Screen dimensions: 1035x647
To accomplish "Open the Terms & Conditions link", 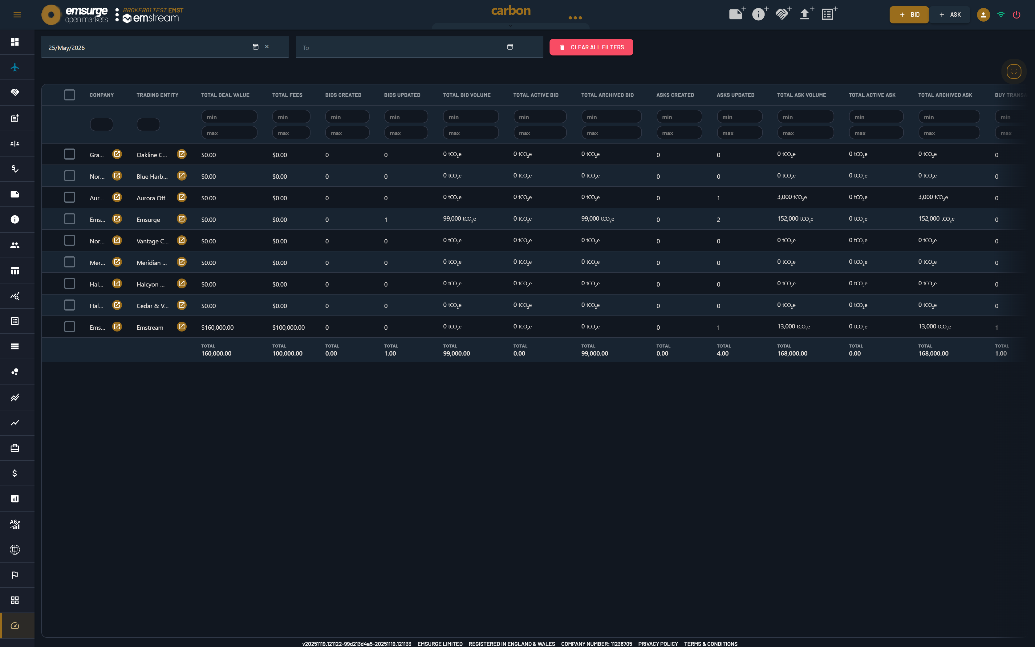I will coord(710,644).
